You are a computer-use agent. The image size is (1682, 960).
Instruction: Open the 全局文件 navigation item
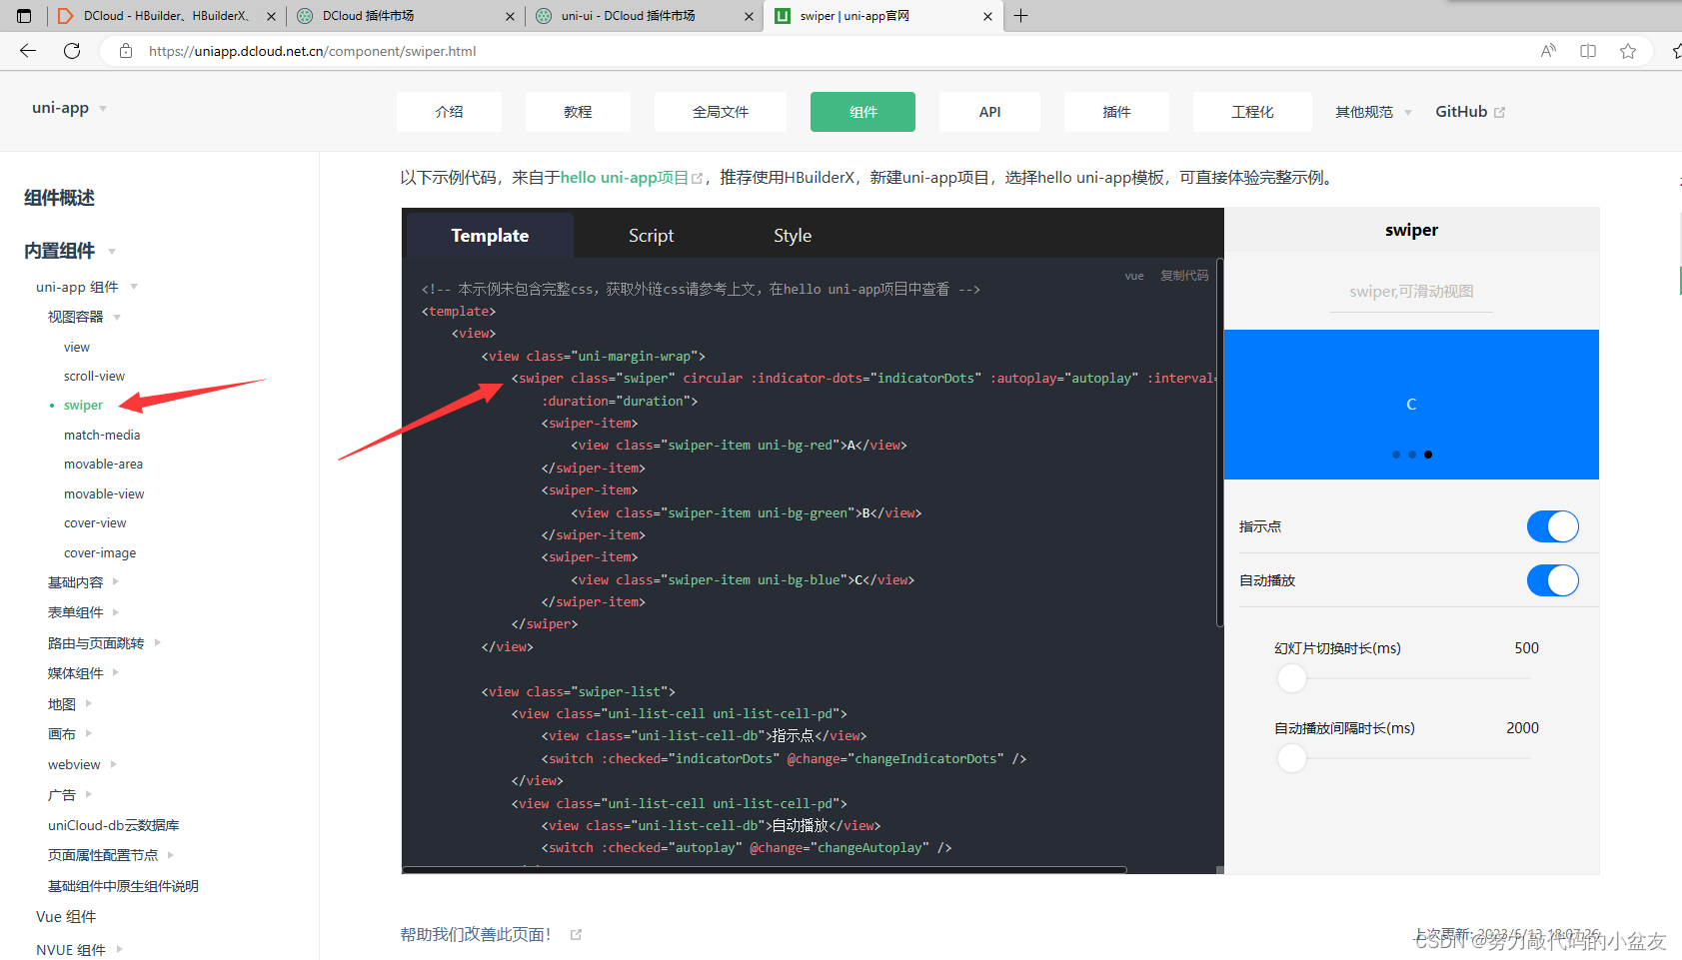click(x=721, y=112)
